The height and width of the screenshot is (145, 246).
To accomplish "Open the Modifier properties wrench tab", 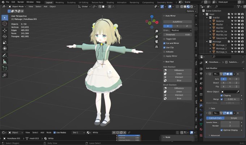I will [201, 105].
